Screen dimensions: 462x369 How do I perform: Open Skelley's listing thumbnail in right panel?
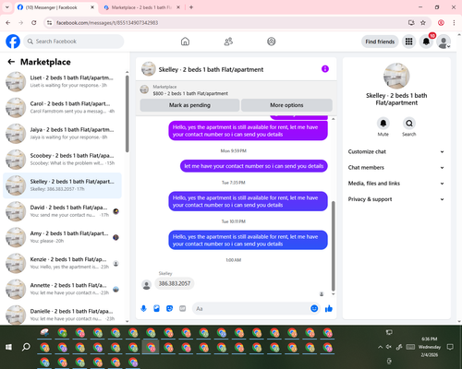(396, 76)
